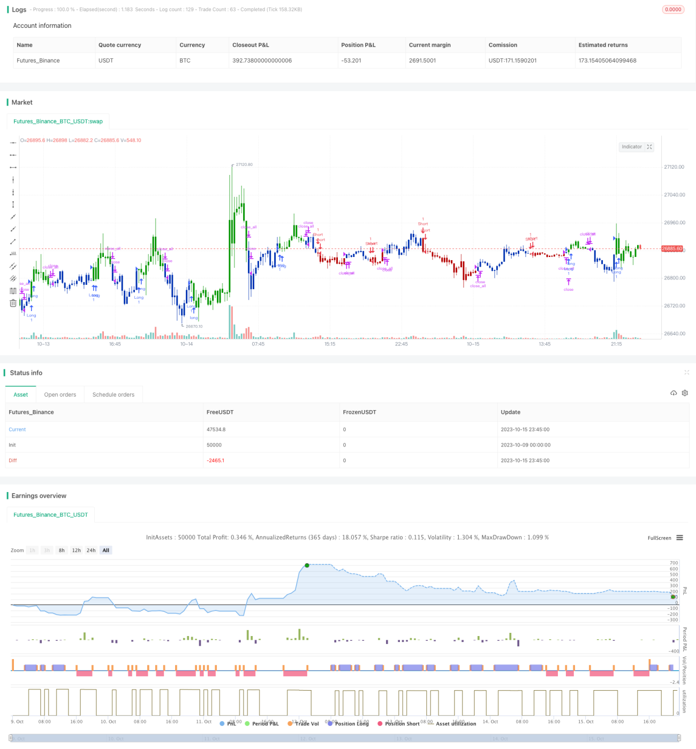Pick the price line tool with 123 label
696x749 pixels.
(13, 253)
